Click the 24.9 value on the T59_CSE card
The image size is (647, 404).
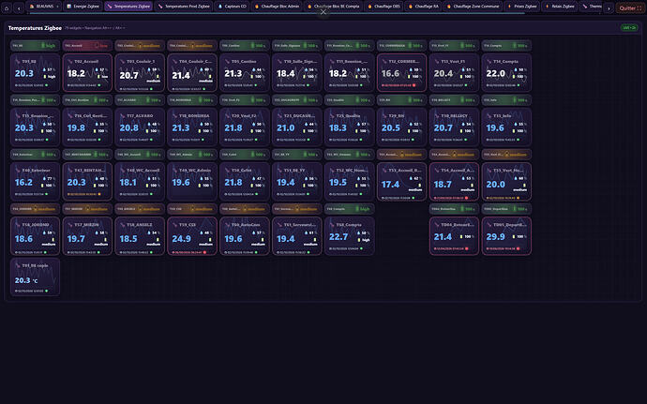(x=182, y=239)
